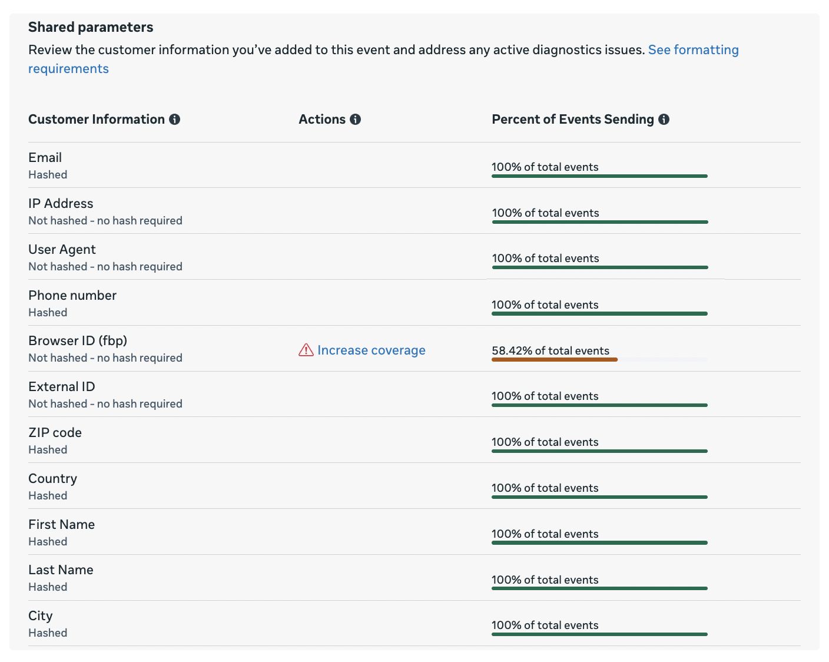Viewport: 829px width, 662px height.
Task: Click the City row progress bar
Action: [599, 634]
